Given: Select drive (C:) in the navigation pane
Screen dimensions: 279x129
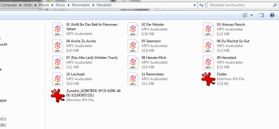Looking at the screenshot, I should 3,119.
